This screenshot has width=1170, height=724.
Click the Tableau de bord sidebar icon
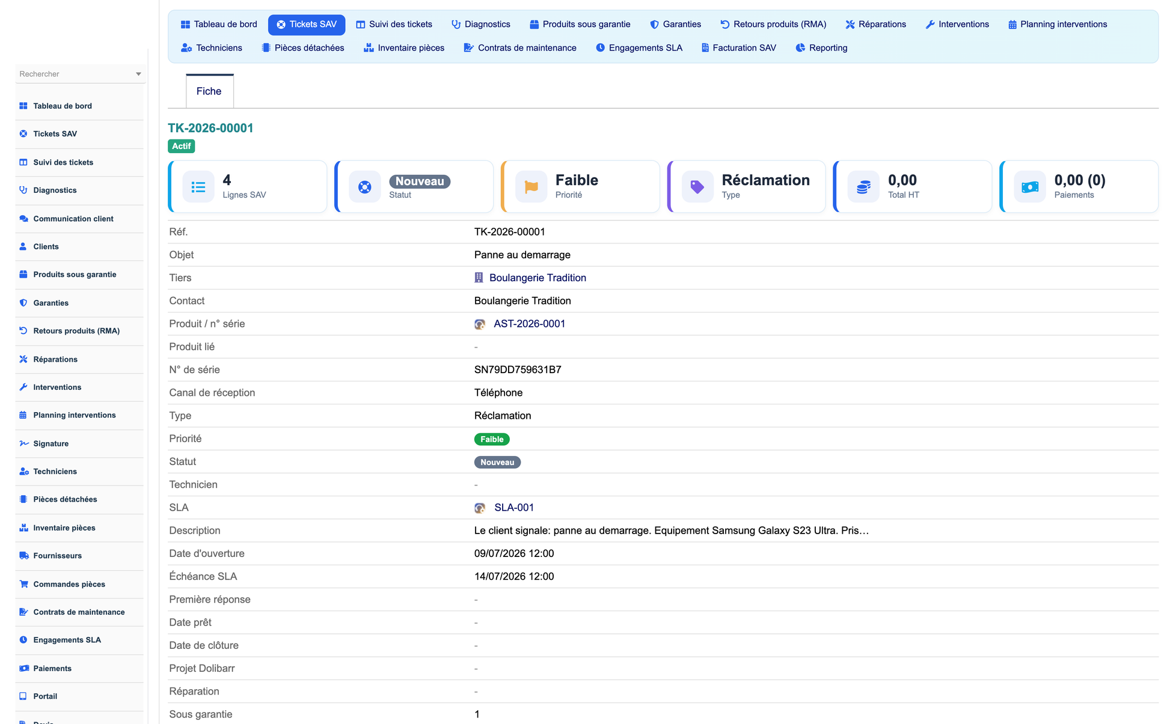tap(23, 106)
